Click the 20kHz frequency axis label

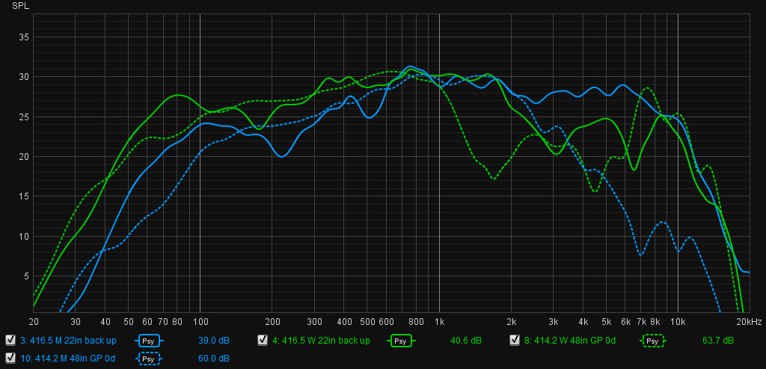749,322
